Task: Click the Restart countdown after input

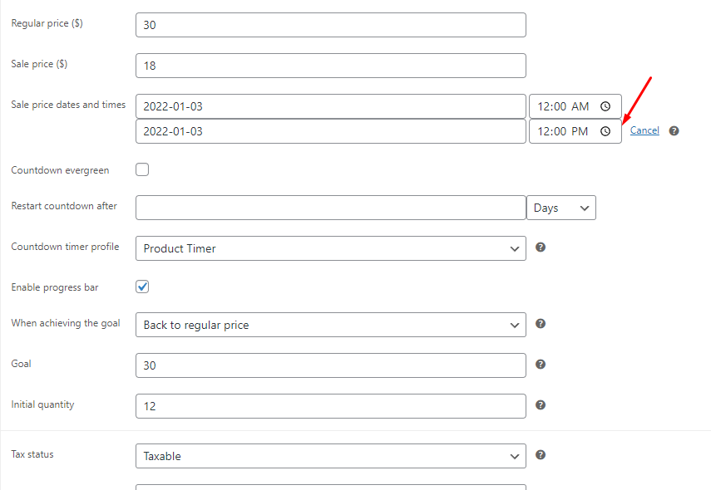Action: click(x=331, y=208)
